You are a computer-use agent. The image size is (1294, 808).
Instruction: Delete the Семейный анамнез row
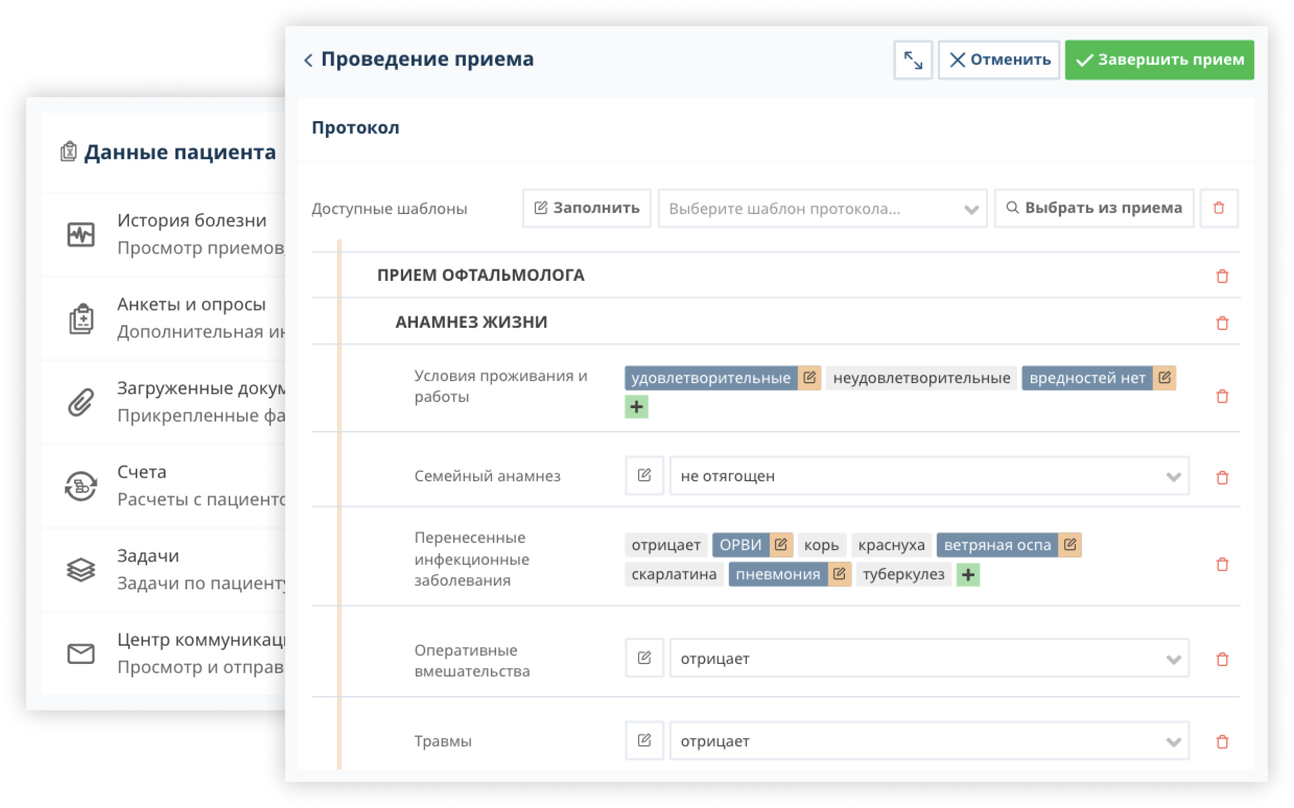[1222, 478]
